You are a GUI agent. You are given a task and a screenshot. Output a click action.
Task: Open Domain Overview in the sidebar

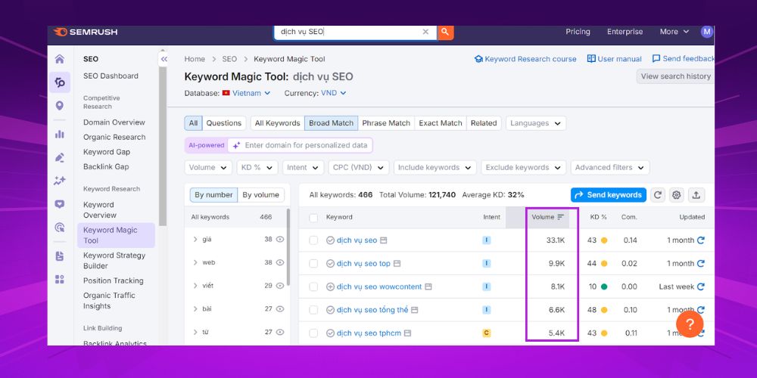(x=114, y=122)
